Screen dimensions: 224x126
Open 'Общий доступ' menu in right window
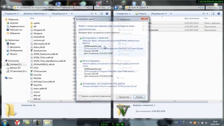159,14
